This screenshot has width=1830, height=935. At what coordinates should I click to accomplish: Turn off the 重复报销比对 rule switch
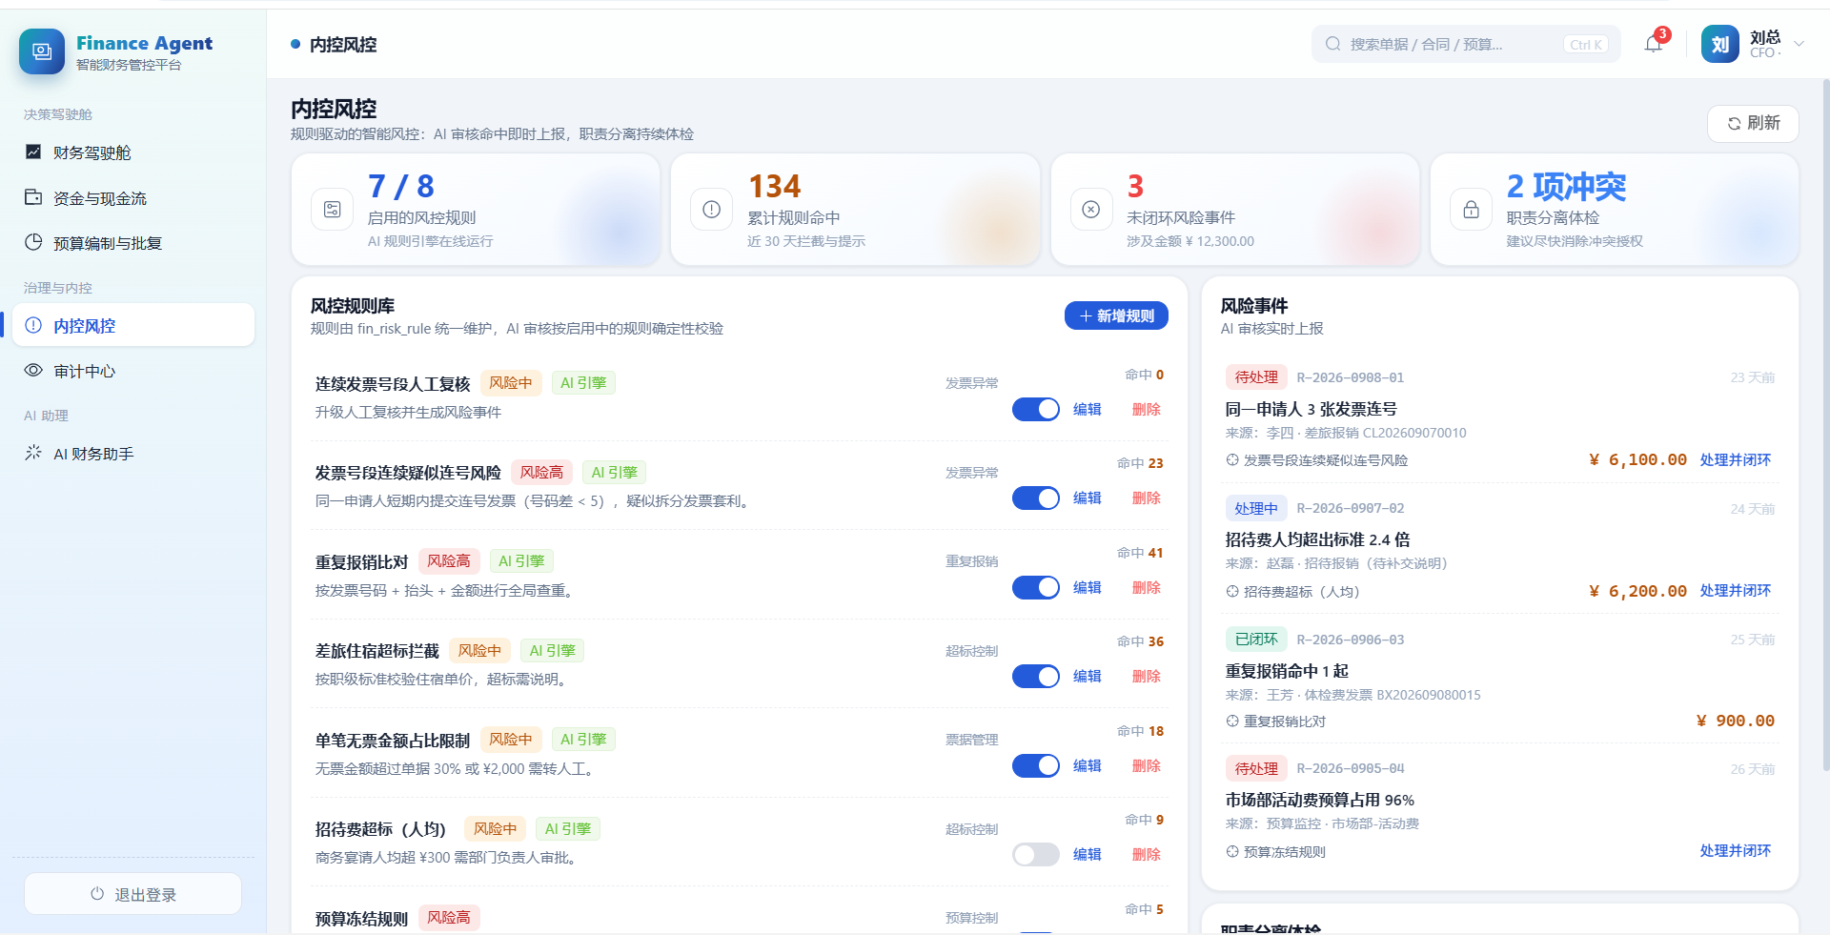point(1036,587)
